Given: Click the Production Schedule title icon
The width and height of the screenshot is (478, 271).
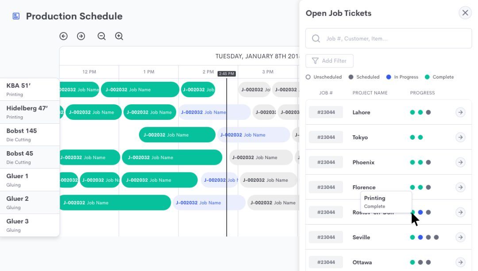Looking at the screenshot, I should click(16, 16).
